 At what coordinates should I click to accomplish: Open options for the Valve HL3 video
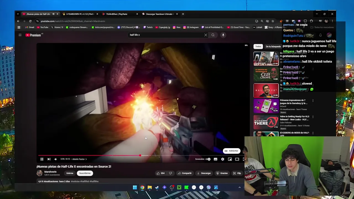point(313,117)
